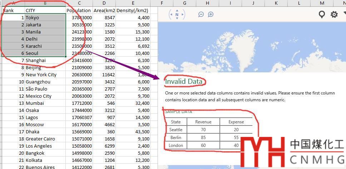The image size is (346, 169).
Task: Click the map zoom in magnifier
Action: coord(211,14)
